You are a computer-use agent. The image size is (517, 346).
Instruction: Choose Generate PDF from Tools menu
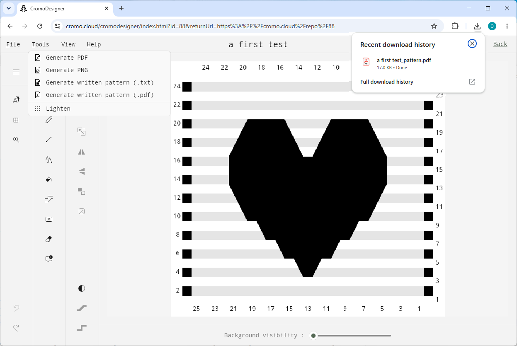[x=100, y=58]
